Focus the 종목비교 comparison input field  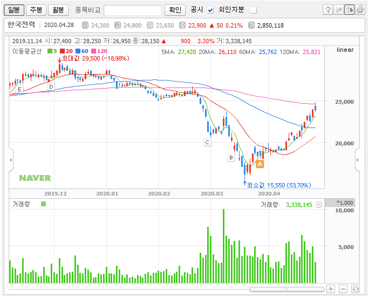(x=132, y=10)
